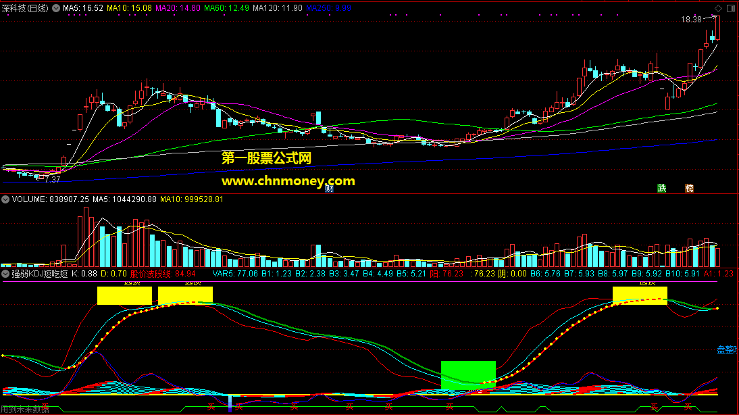739x415 pixels.
Task: Select the B10: 5.91 value
Action: point(683,274)
